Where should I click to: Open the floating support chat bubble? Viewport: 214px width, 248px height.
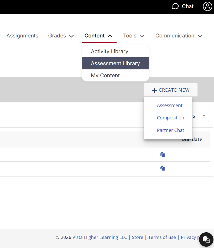pos(206,239)
